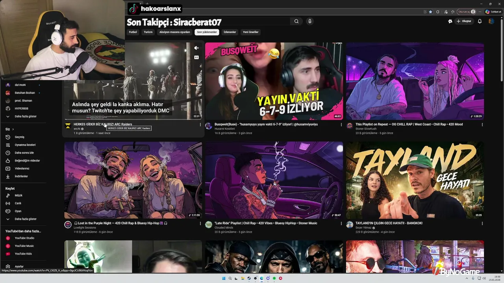This screenshot has height=283, width=504.
Task: Favorite this page with the star icon
Action: [430, 12]
